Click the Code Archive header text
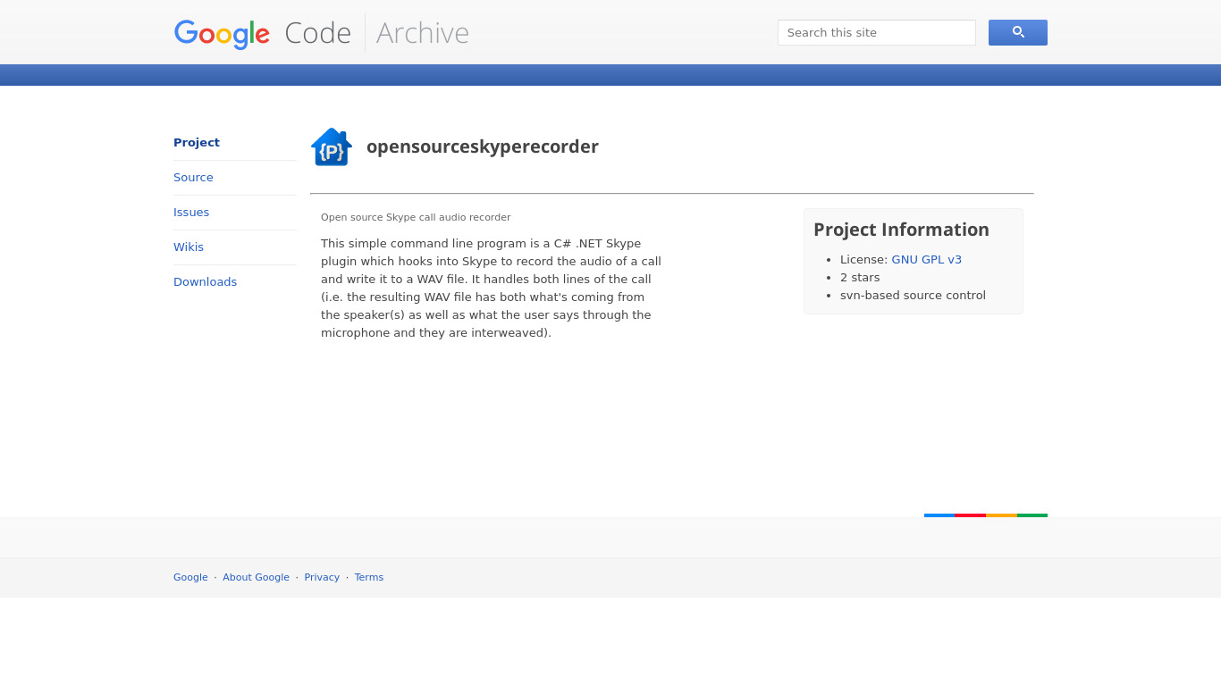 pos(376,33)
